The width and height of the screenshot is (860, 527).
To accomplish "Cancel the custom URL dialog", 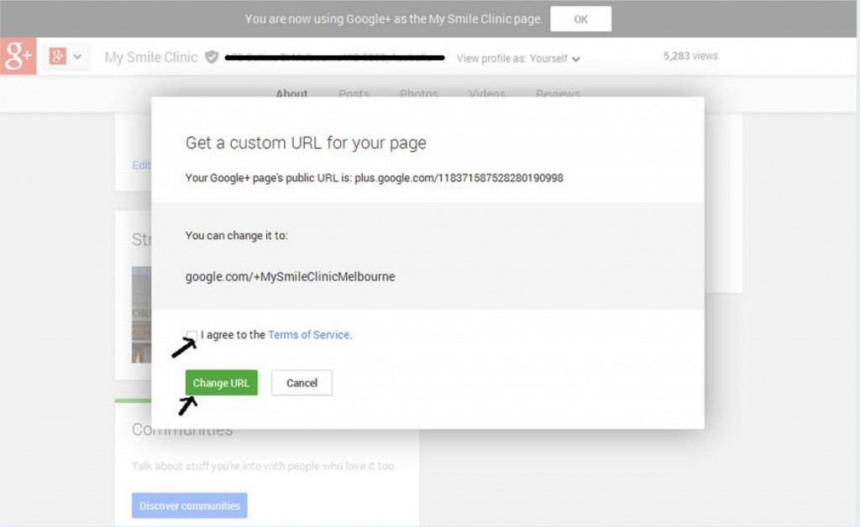I will point(302,382).
